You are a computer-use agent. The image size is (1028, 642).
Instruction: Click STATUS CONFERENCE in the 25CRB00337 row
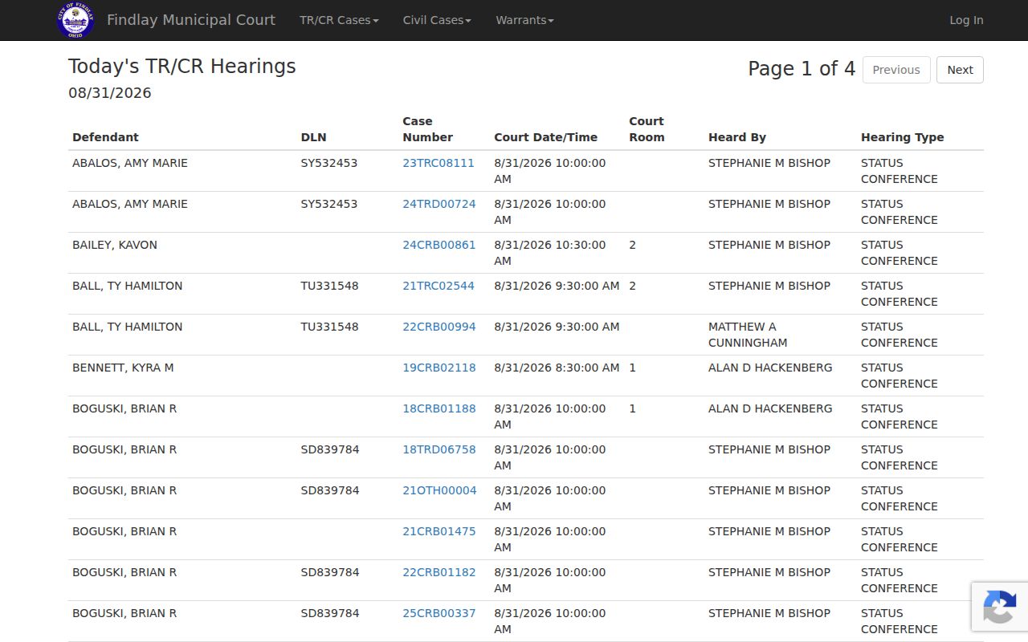[x=899, y=621]
